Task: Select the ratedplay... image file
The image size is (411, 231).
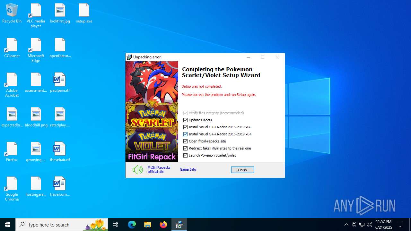Action: [60, 117]
